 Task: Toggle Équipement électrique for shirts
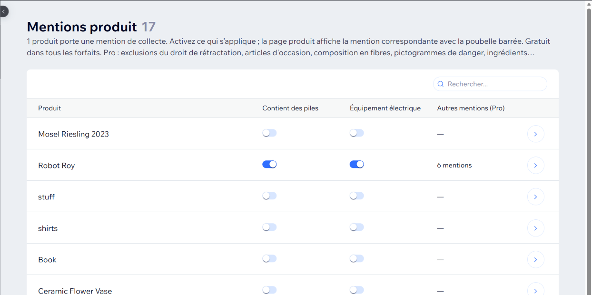coord(357,227)
